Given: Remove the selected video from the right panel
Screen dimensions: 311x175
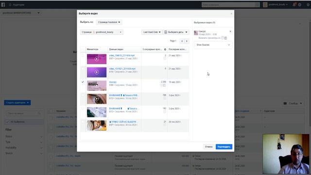Looking at the screenshot, I should click(230, 31).
